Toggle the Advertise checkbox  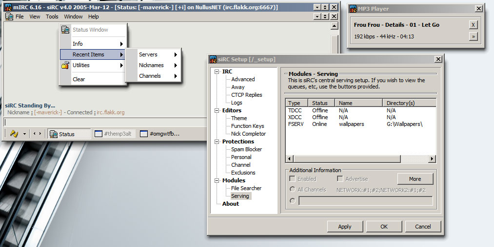340,179
